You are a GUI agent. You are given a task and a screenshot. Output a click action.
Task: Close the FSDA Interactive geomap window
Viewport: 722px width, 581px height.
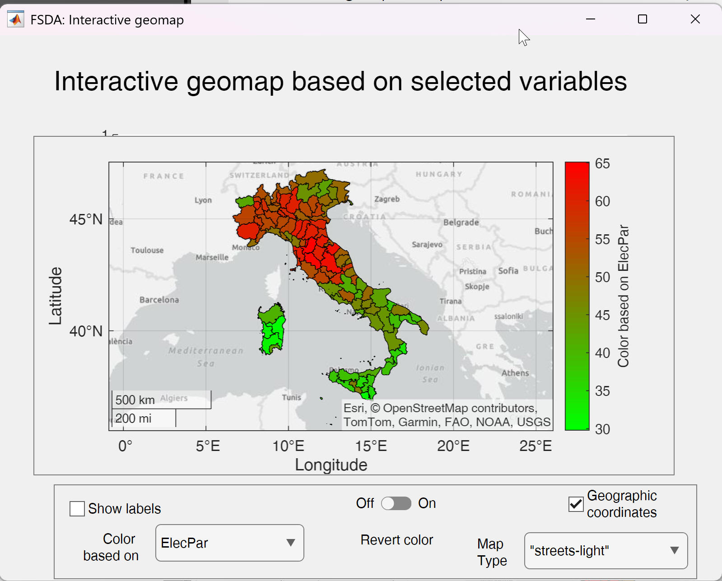pos(695,19)
